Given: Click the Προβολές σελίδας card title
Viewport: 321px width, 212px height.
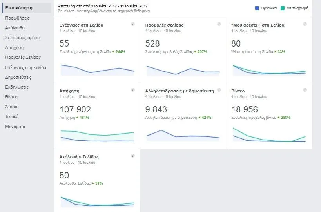Looking at the screenshot, I should pos(164,25).
